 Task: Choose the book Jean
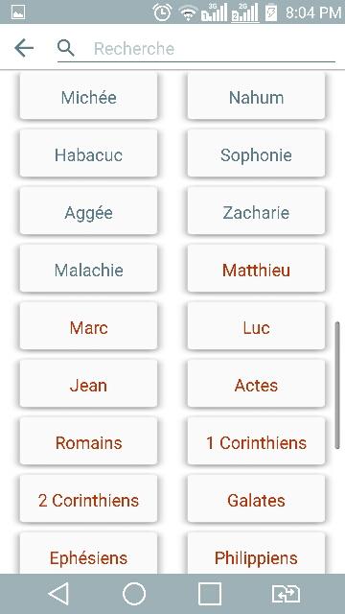point(89,386)
